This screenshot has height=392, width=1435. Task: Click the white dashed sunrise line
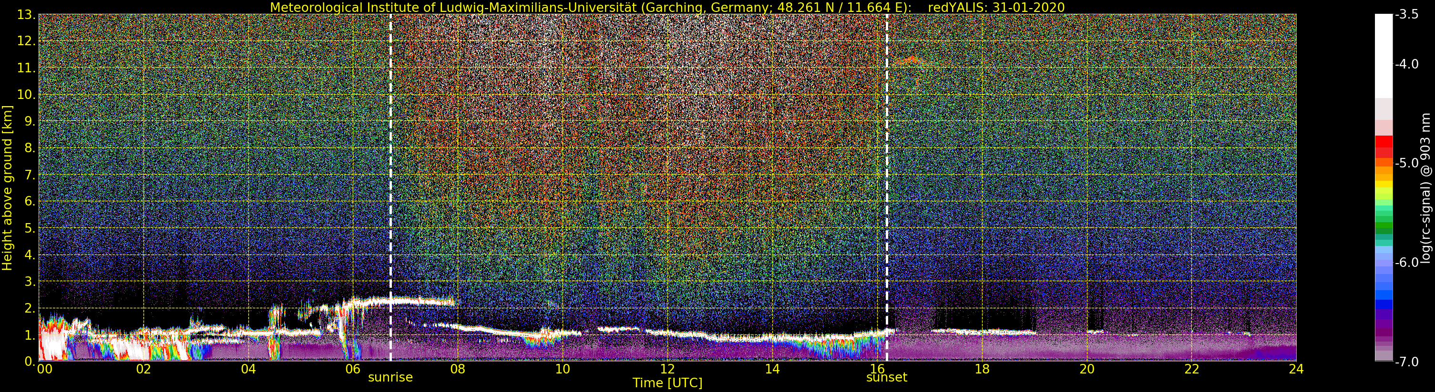pos(390,187)
